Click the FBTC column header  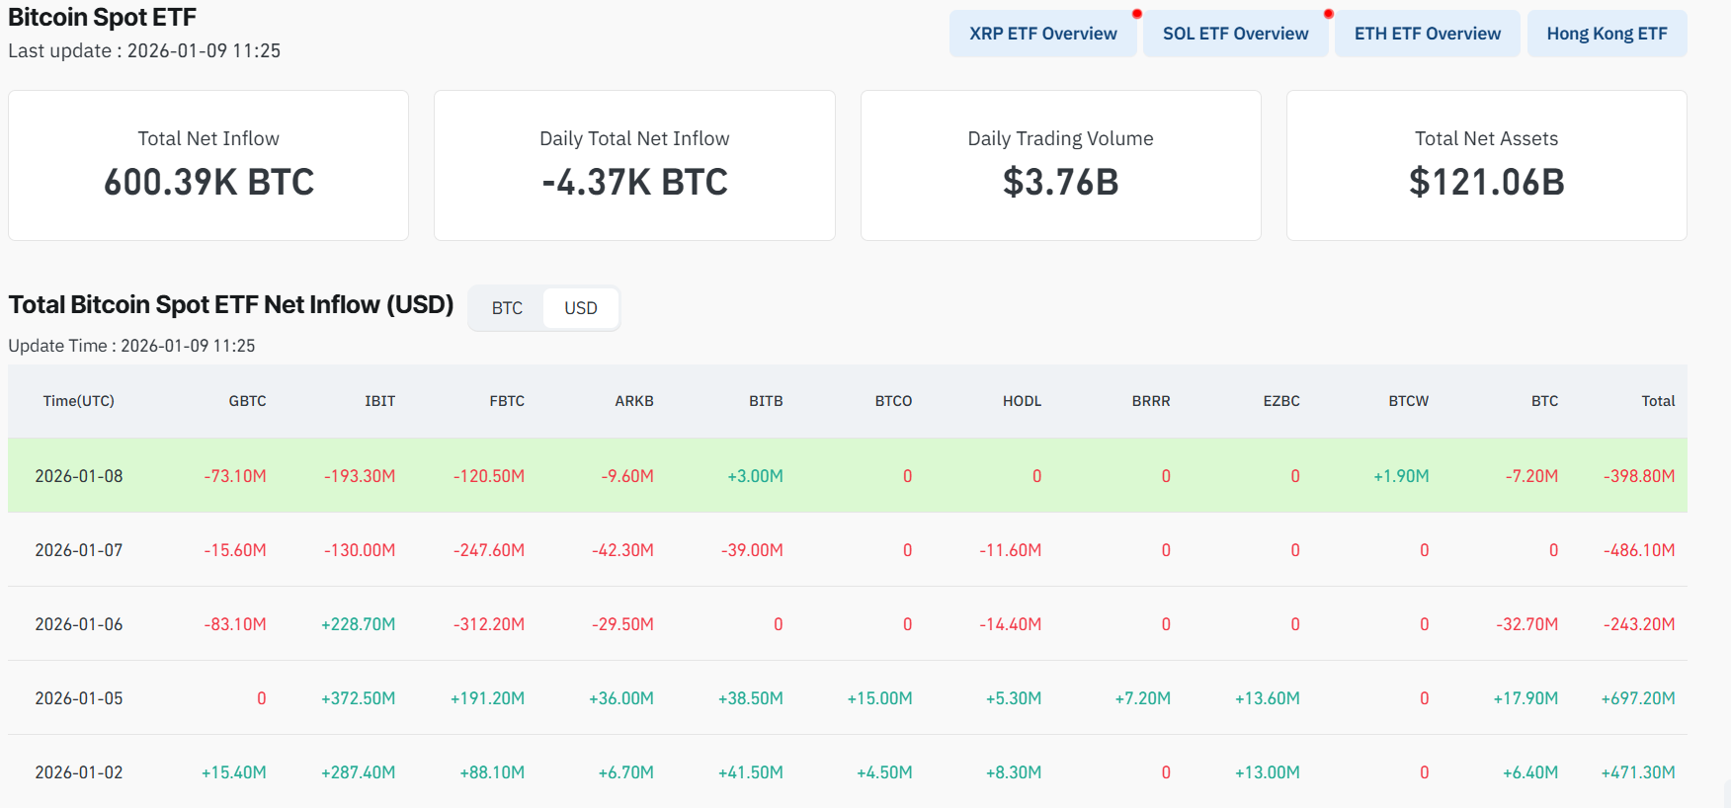507,401
